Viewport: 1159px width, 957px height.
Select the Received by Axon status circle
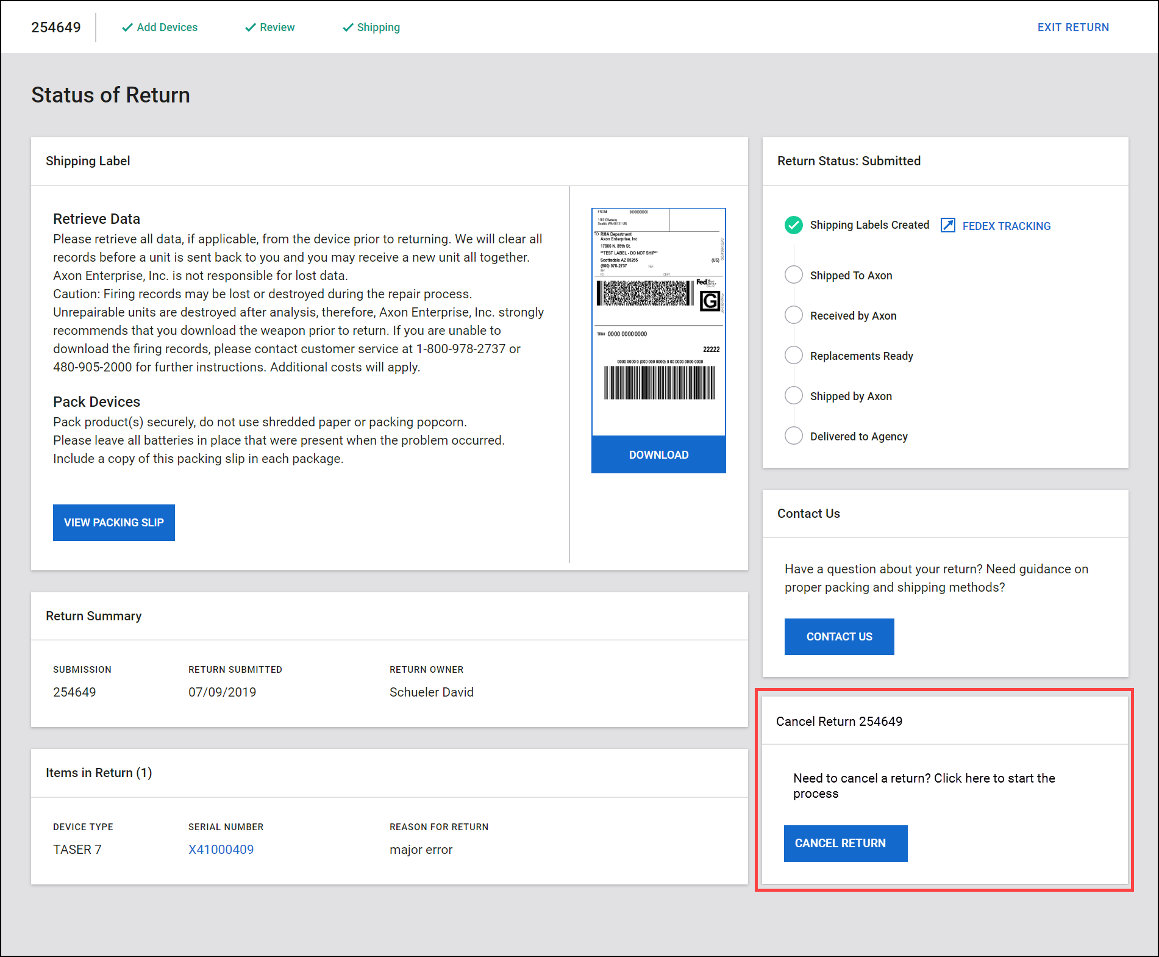793,315
